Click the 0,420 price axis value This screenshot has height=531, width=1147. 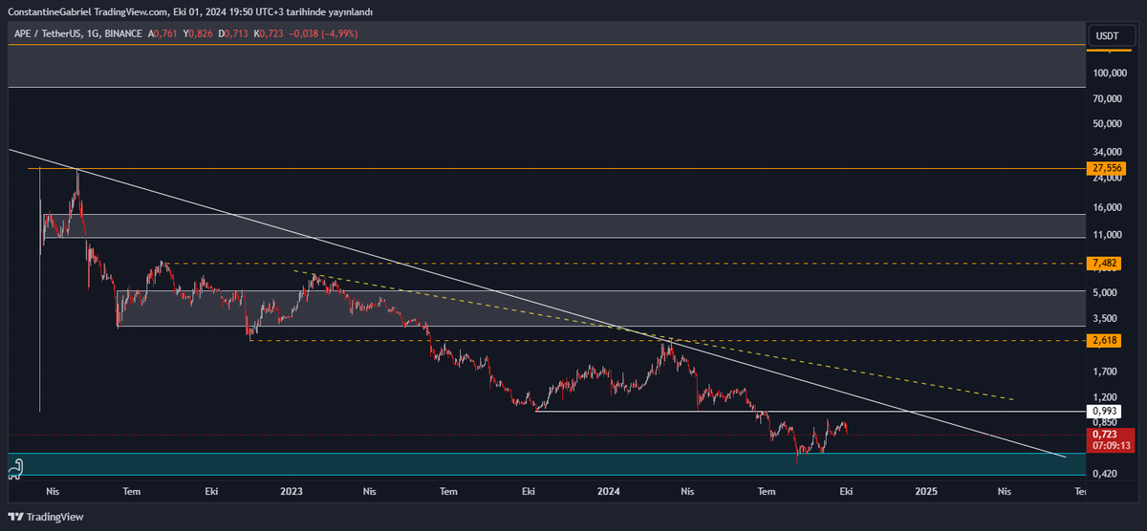pyautogui.click(x=1106, y=473)
